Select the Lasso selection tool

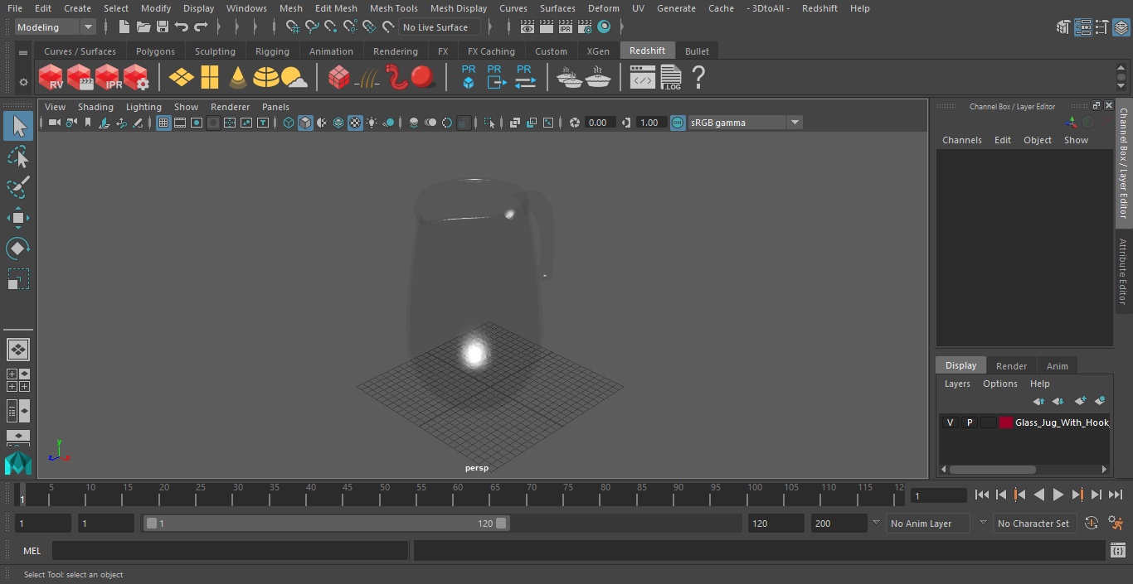point(18,157)
